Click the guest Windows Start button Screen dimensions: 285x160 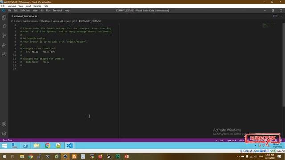tap(4, 146)
